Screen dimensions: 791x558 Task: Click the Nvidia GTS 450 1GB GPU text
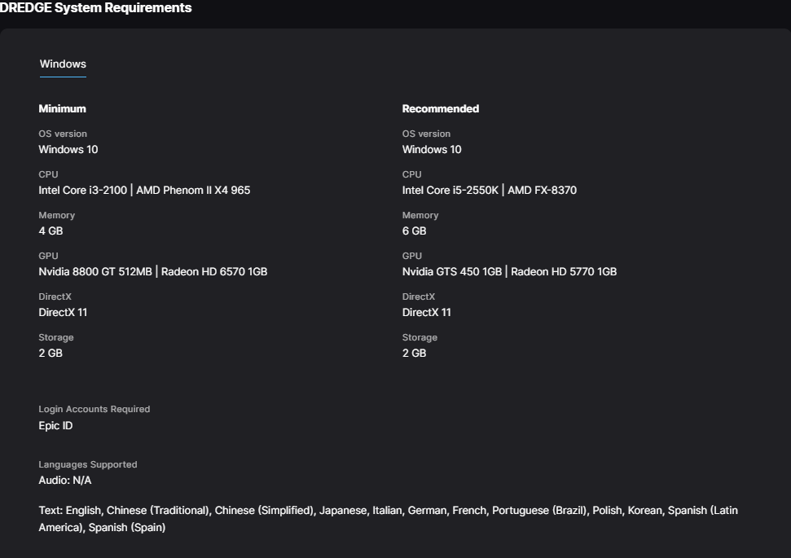click(452, 271)
